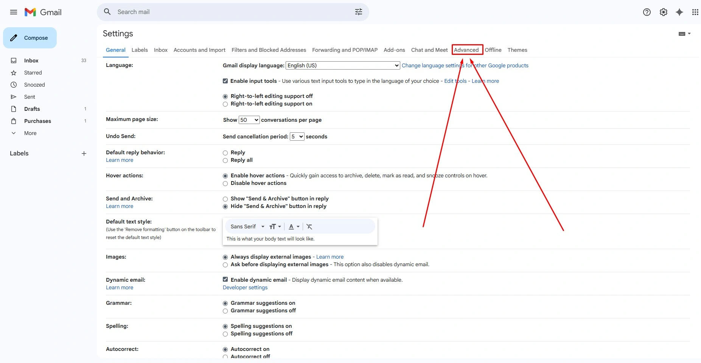The width and height of the screenshot is (701, 363).
Task: Open the Gmail display language dropdown
Action: [343, 65]
